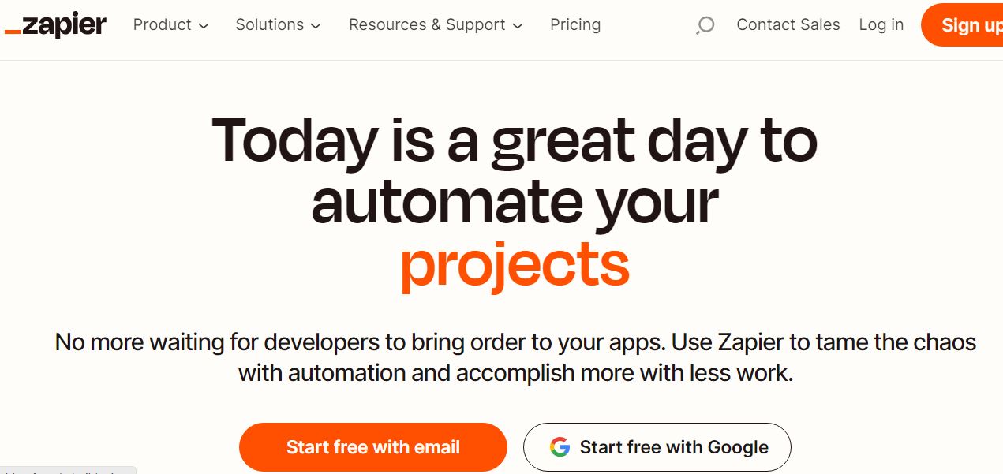Click the Google G logo icon
This screenshot has height=474, width=1003.
(x=560, y=447)
